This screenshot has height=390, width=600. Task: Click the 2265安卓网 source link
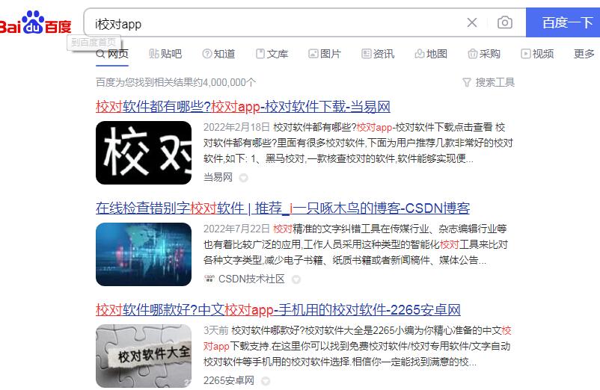coord(229,380)
